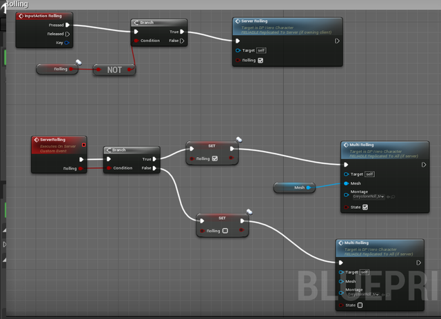The width and height of the screenshot is (441, 319).
Task: Click the use-selected arrow on upper Multi Rolling Montage
Action: (389, 197)
